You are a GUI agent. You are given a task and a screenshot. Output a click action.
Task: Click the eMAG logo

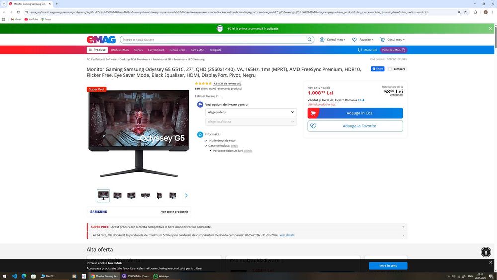(x=101, y=40)
